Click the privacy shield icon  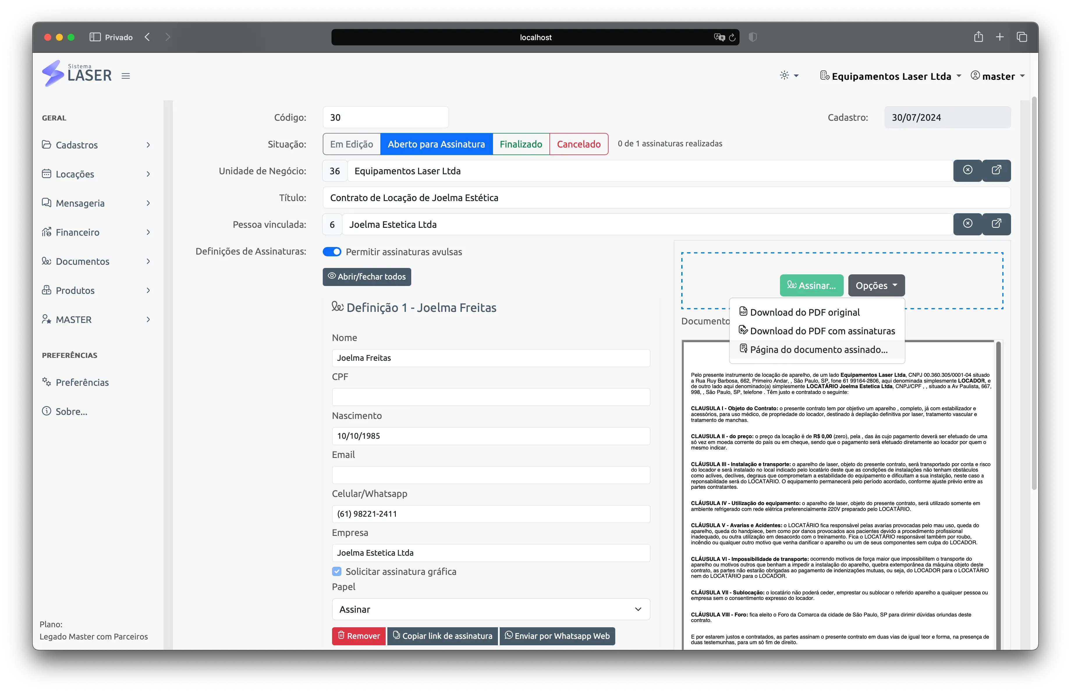coord(752,37)
